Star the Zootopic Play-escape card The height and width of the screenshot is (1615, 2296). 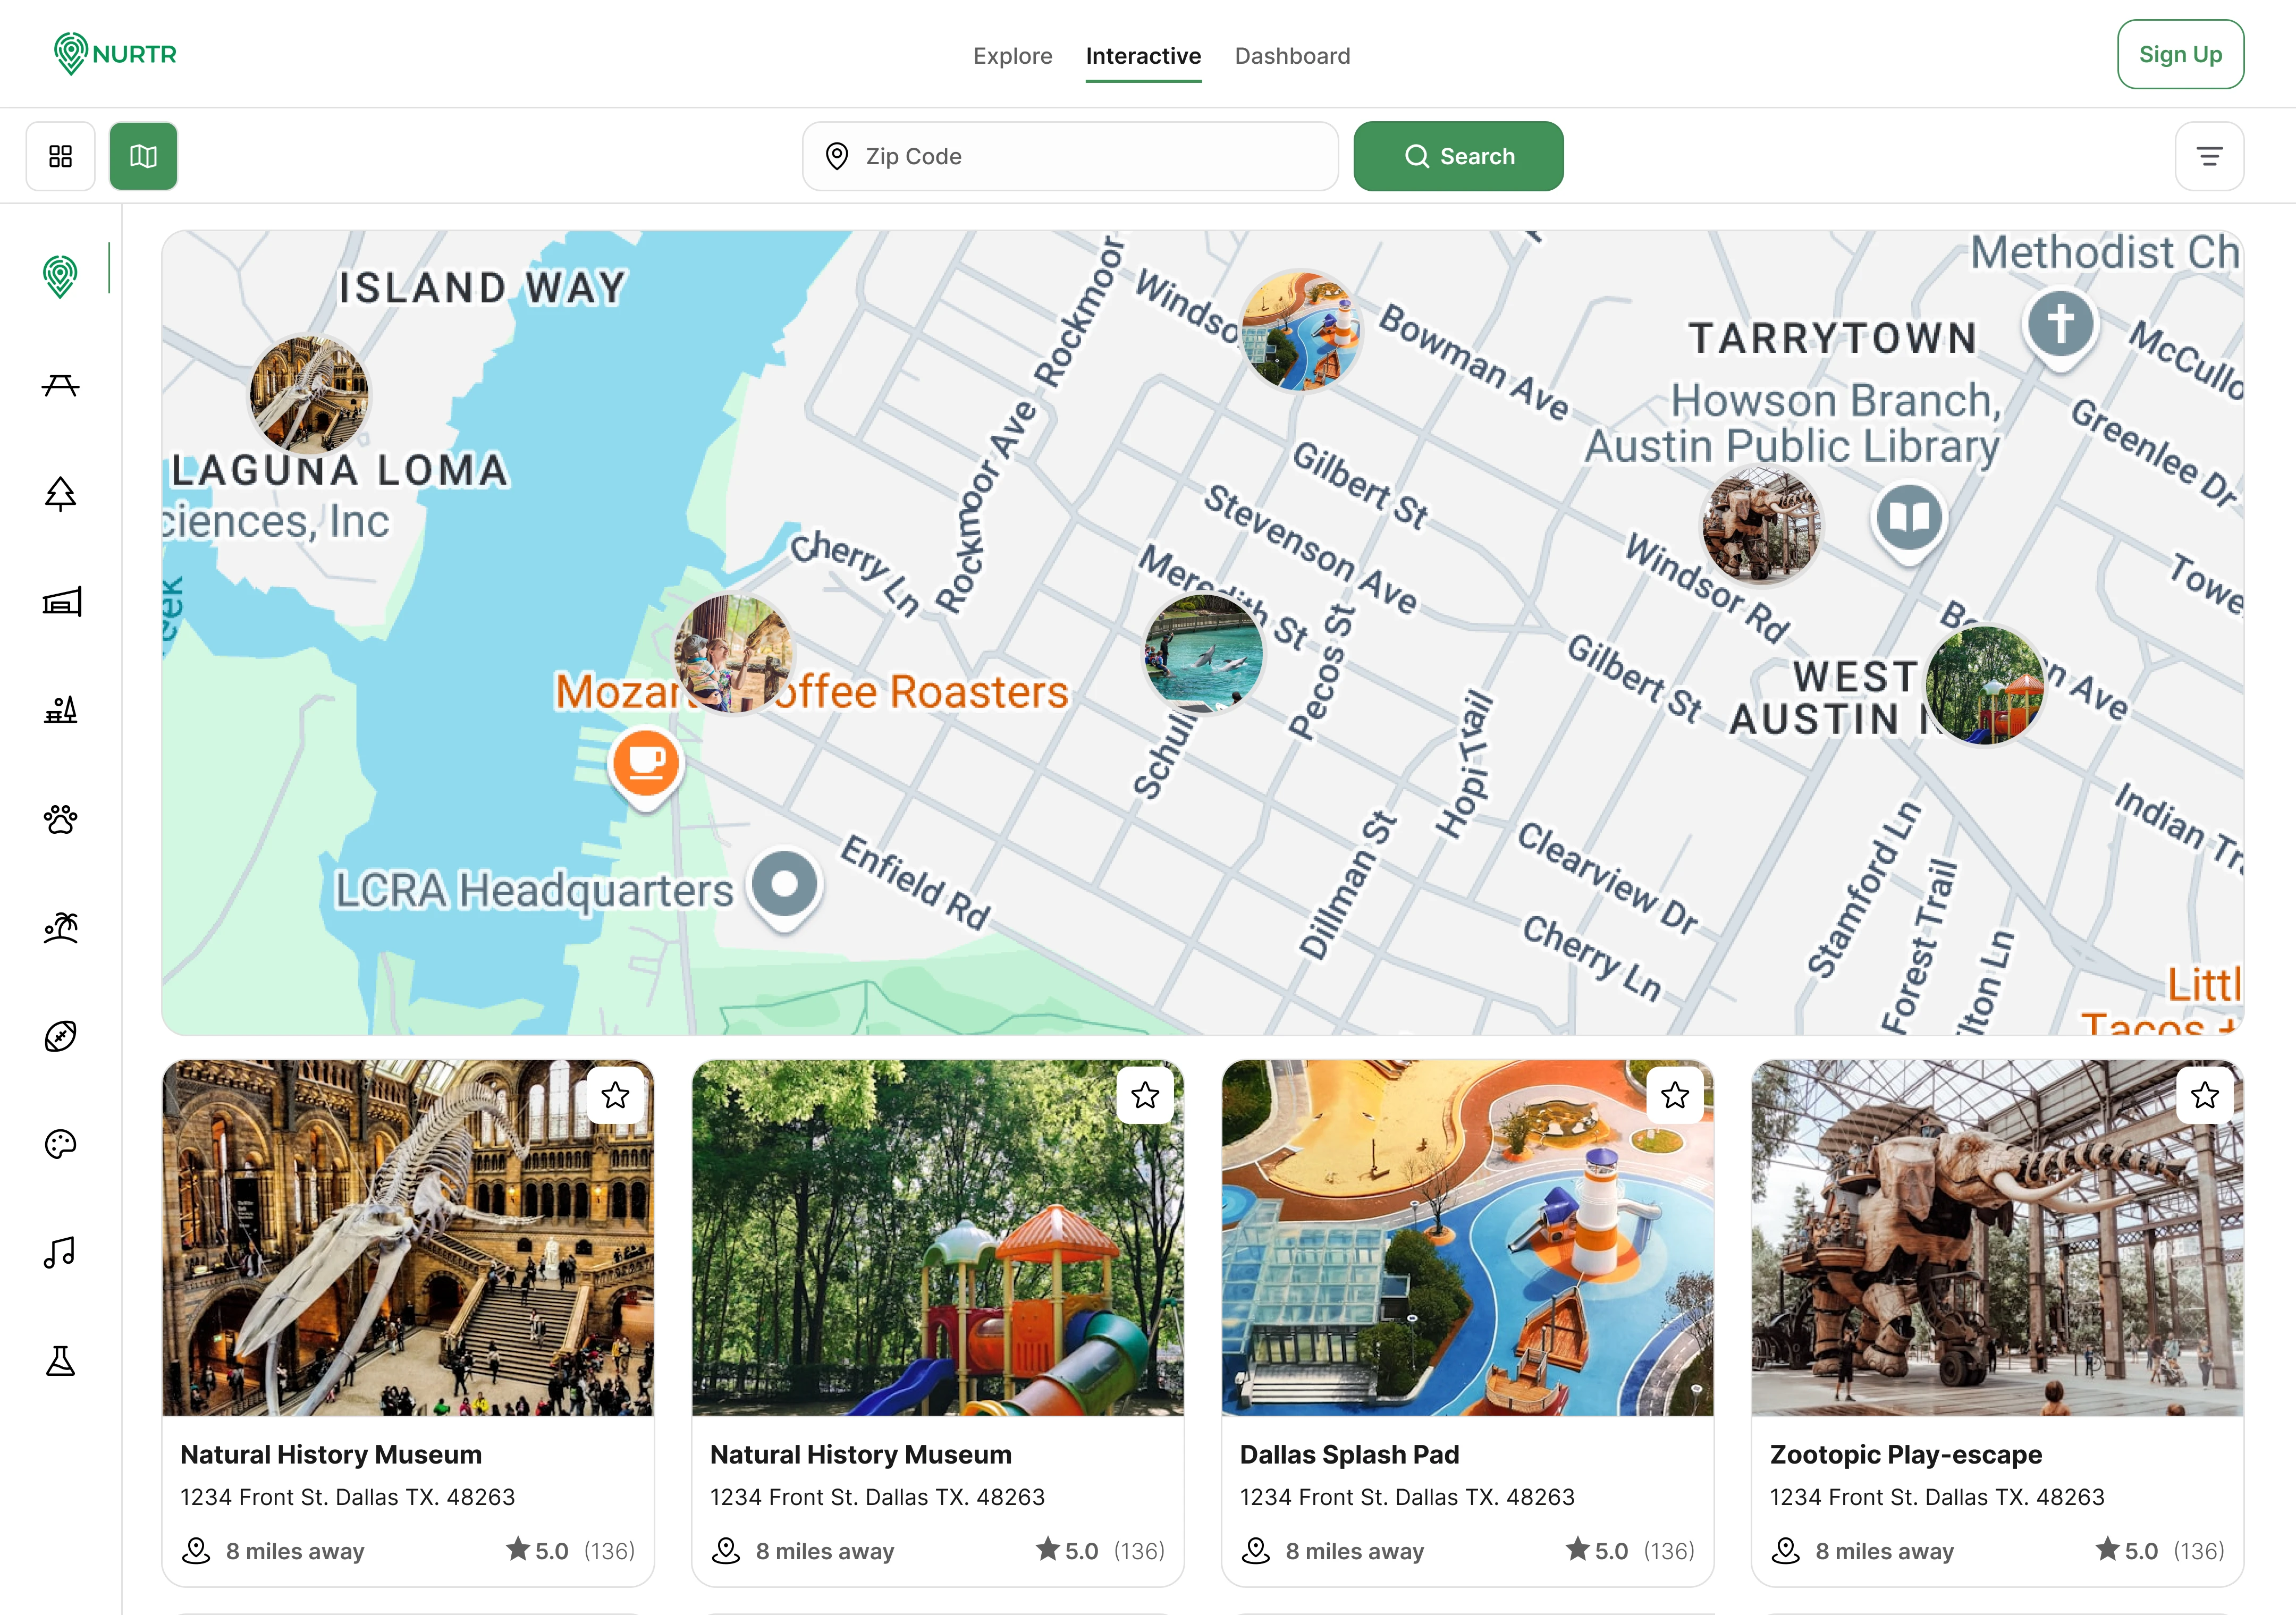pyautogui.click(x=2205, y=1096)
